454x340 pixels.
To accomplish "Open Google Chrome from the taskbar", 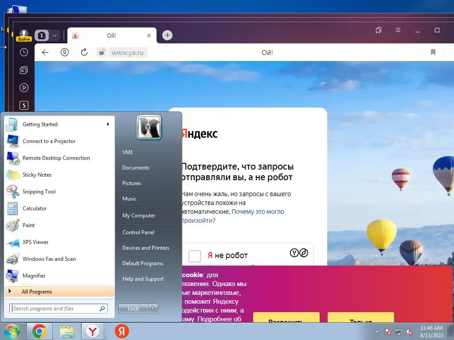I will [x=39, y=331].
